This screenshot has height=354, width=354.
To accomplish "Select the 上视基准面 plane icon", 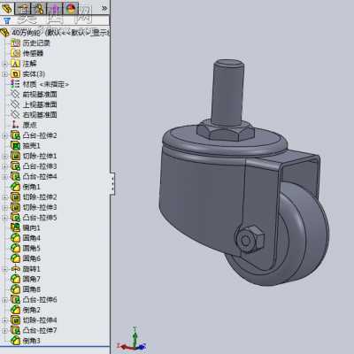I will pyautogui.click(x=15, y=104).
